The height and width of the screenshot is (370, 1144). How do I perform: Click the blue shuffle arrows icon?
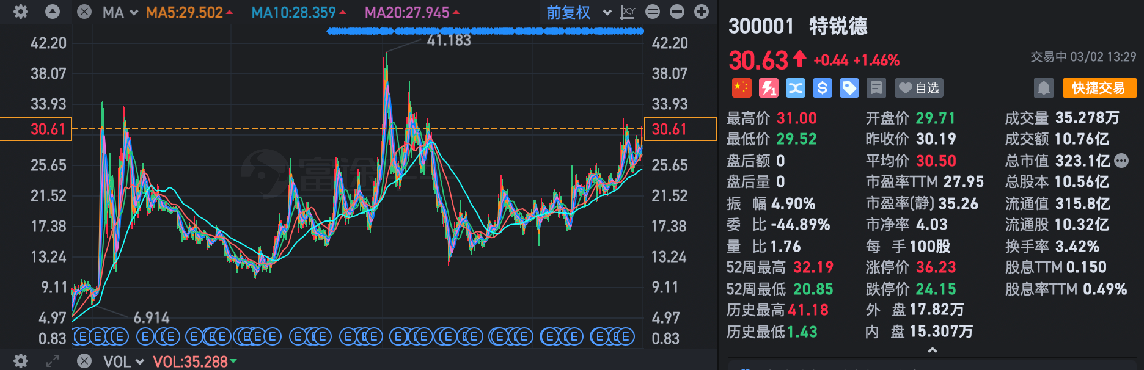(x=796, y=88)
